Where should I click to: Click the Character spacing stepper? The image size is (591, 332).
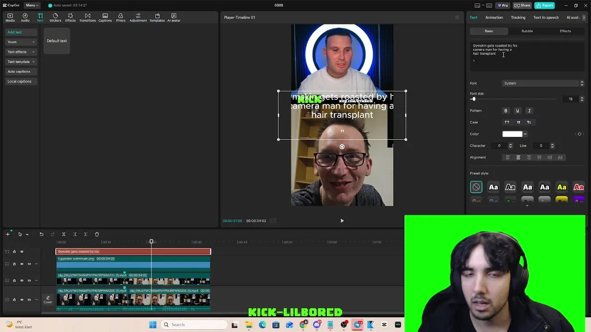pos(510,146)
